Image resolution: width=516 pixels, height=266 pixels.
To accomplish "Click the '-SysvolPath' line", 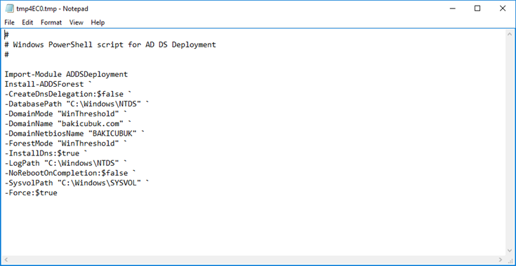I will point(77,183).
